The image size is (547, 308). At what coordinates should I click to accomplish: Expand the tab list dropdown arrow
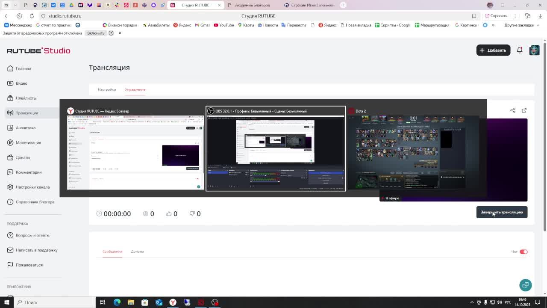click(15, 5)
